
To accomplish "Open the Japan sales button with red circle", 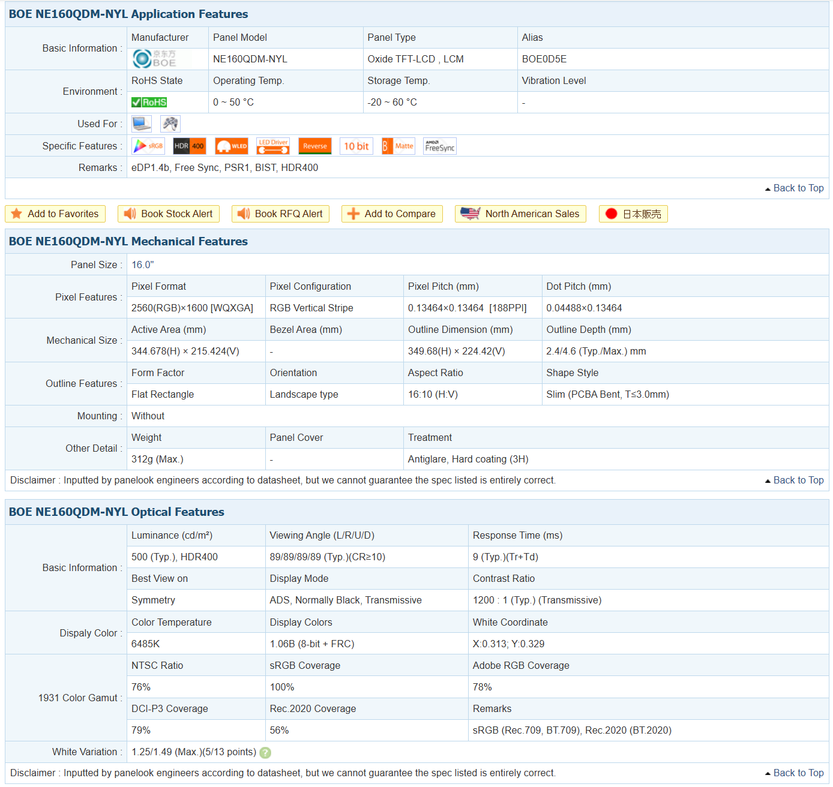I will (x=633, y=214).
